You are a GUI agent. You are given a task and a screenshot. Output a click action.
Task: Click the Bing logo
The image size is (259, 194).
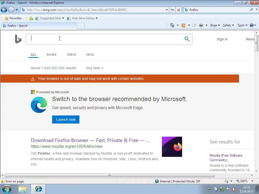[x=18, y=39]
